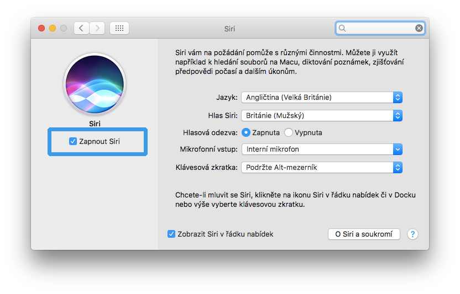This screenshot has height=294, width=460.
Task: Show all preferences with the grid icon
Action: point(119,28)
